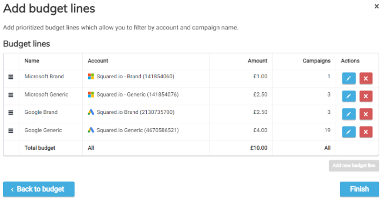
Task: Edit the Microsoft Brand budget line
Action: click(349, 78)
